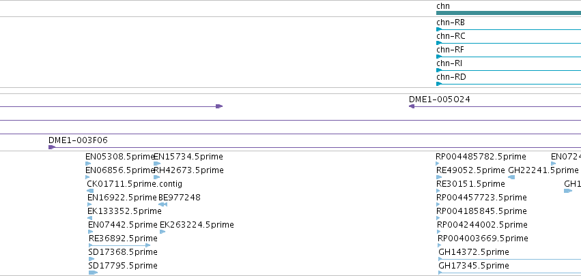The height and width of the screenshot is (276, 581).
Task: Select transcript chn-RF label
Action: tap(450, 50)
